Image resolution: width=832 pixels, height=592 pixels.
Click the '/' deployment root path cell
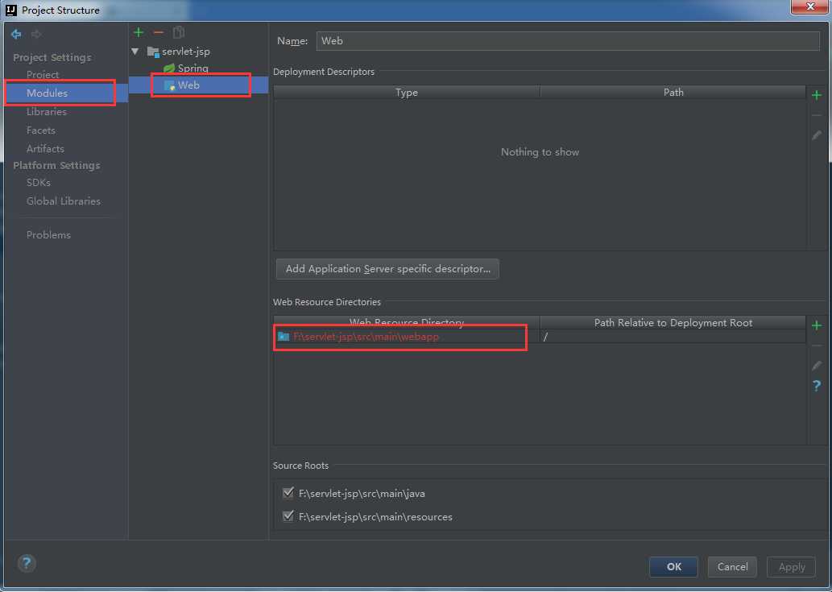click(673, 337)
